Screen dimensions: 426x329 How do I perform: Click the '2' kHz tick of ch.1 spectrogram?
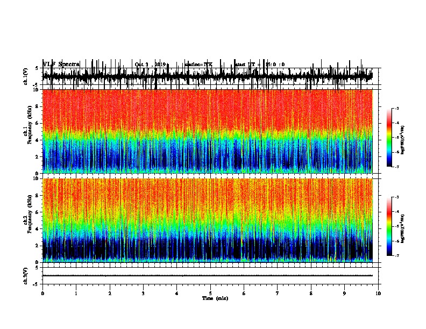point(38,157)
